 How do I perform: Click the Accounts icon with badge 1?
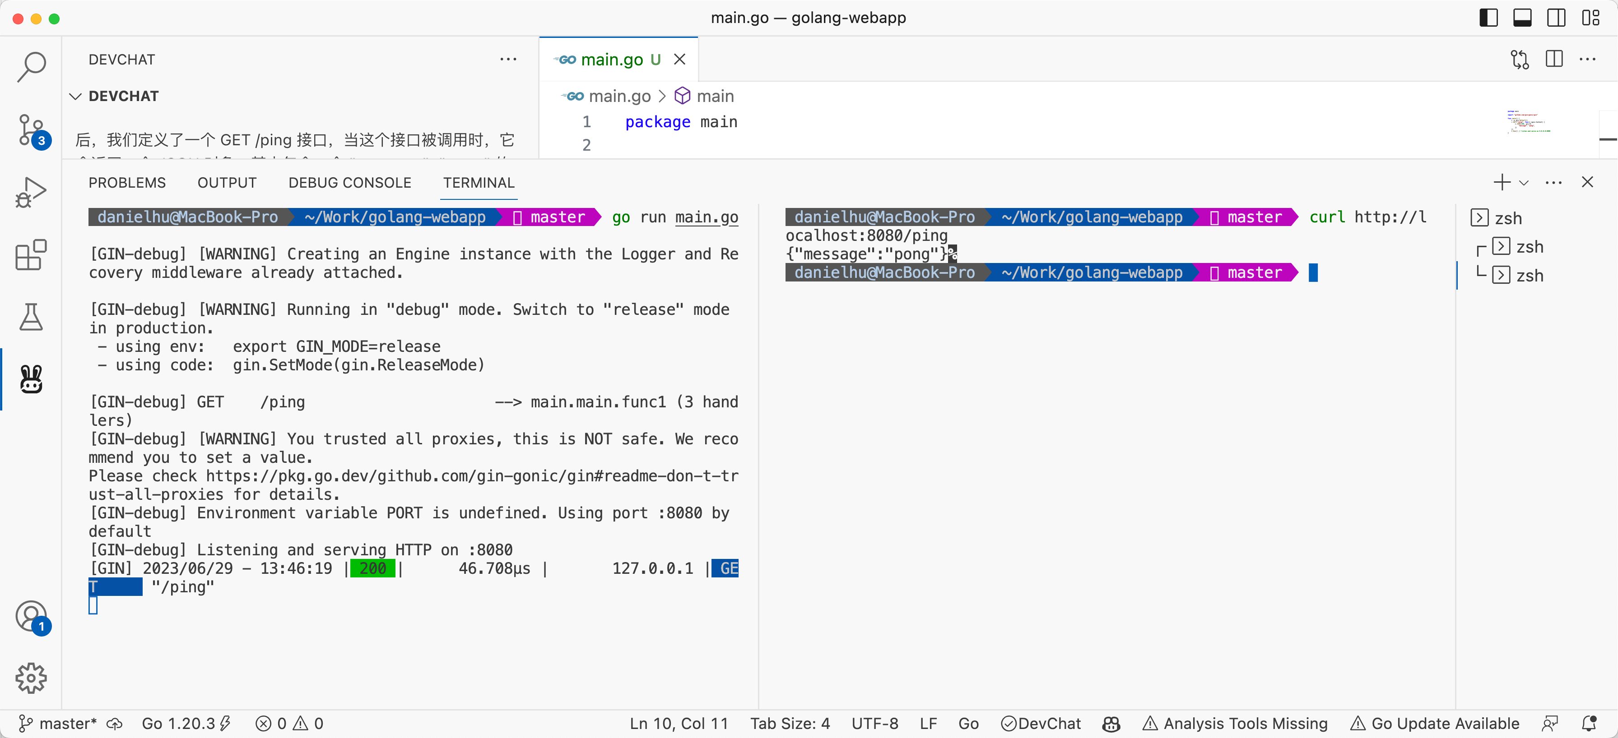tap(31, 616)
